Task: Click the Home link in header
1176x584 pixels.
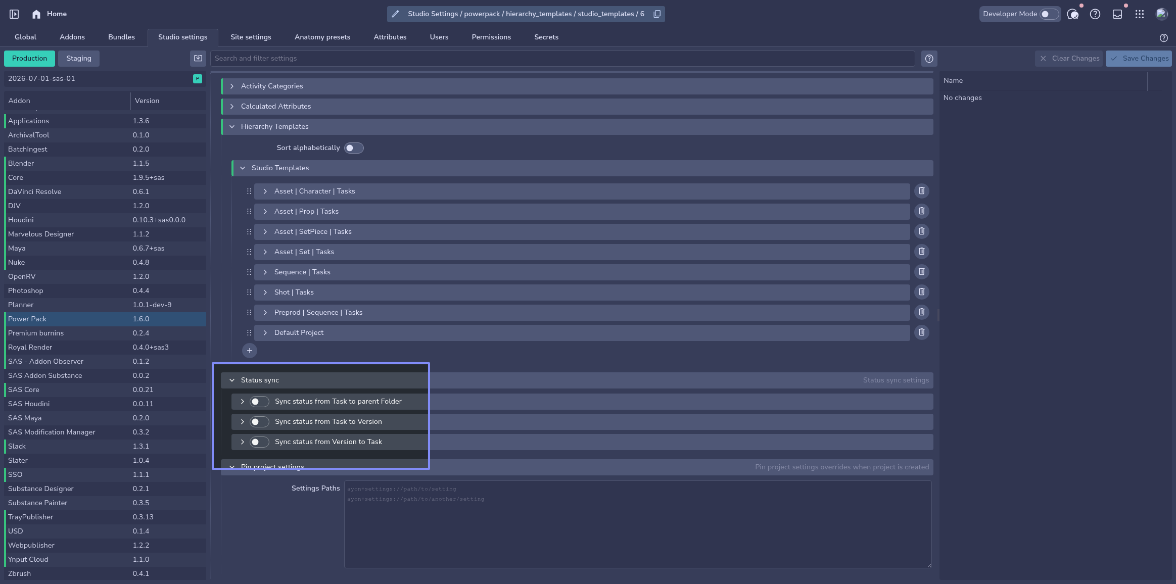Action: [57, 14]
